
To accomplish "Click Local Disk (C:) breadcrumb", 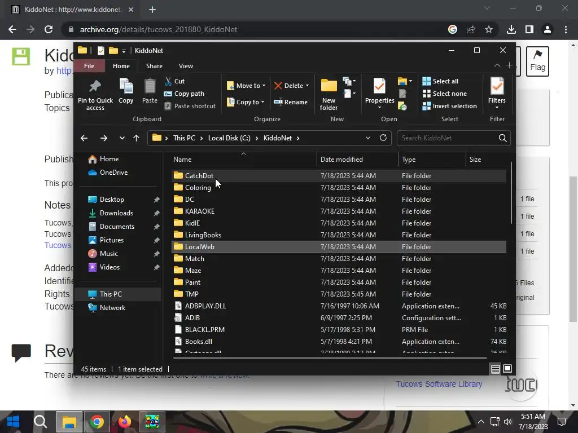I will click(229, 138).
